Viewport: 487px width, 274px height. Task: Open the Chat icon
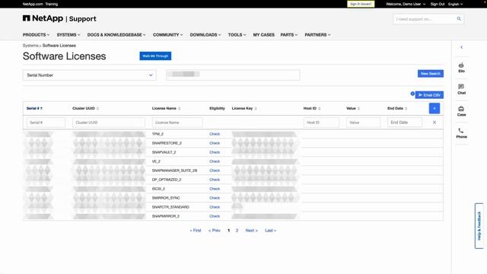(461, 89)
